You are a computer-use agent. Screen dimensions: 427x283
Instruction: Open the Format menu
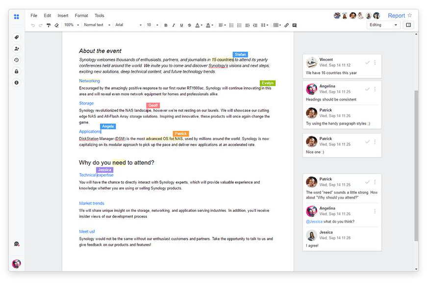point(81,16)
